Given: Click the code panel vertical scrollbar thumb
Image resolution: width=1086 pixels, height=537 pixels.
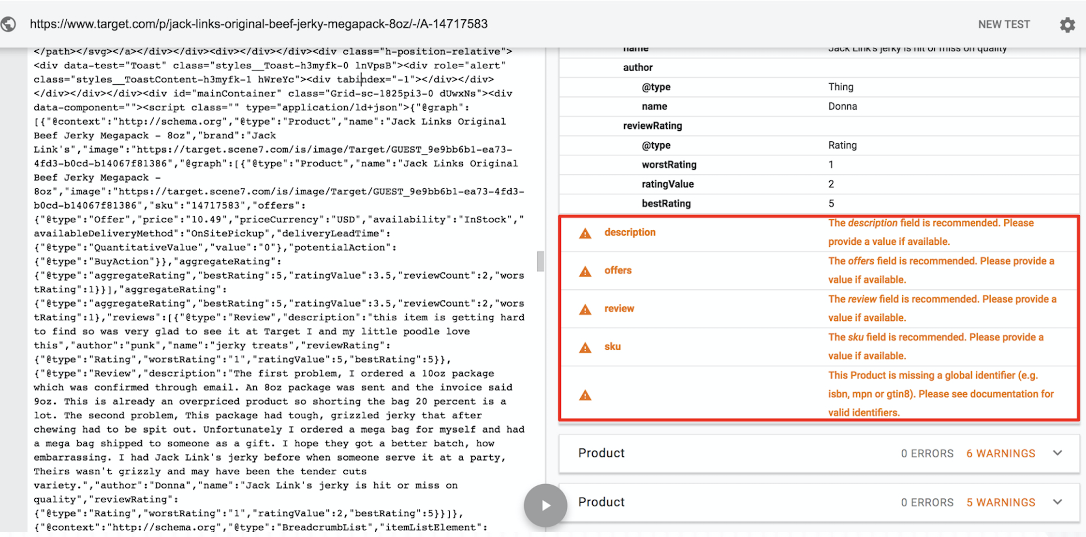Looking at the screenshot, I should click(x=540, y=261).
